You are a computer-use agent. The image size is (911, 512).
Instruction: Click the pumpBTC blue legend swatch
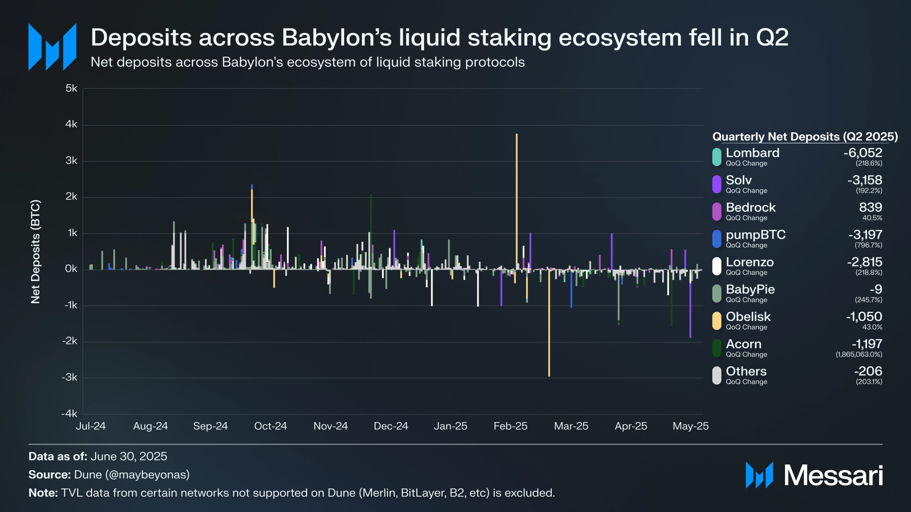click(717, 239)
